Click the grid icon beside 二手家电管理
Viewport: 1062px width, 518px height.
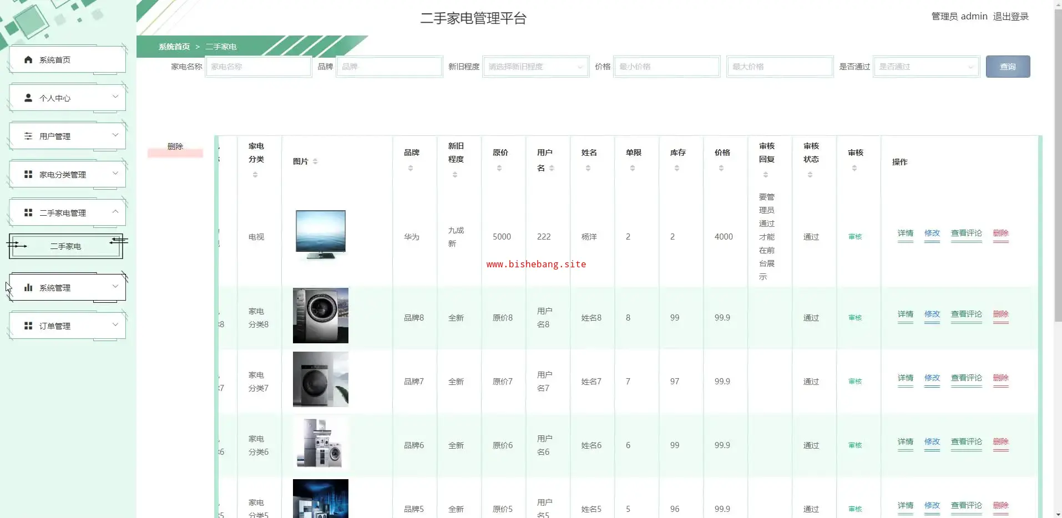pyautogui.click(x=28, y=212)
